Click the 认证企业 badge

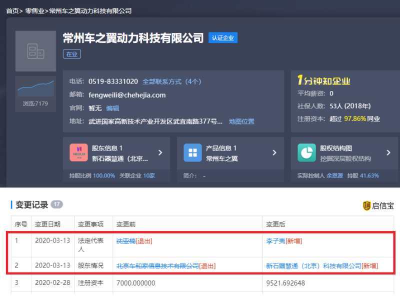pos(223,37)
